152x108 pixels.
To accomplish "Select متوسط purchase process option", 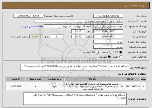I will click(109, 57).
